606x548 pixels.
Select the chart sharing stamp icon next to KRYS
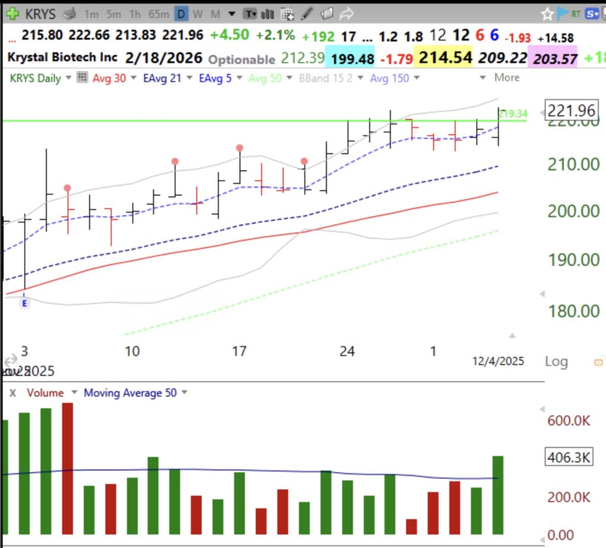tap(67, 13)
